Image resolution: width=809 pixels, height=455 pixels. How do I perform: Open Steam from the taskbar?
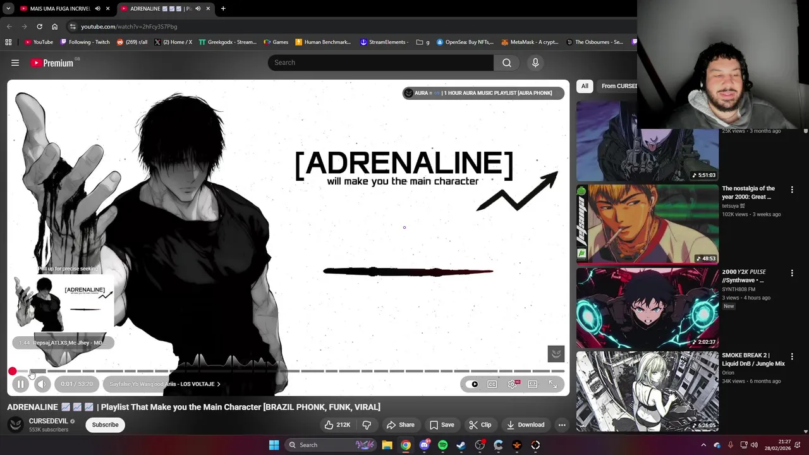pyautogui.click(x=461, y=445)
